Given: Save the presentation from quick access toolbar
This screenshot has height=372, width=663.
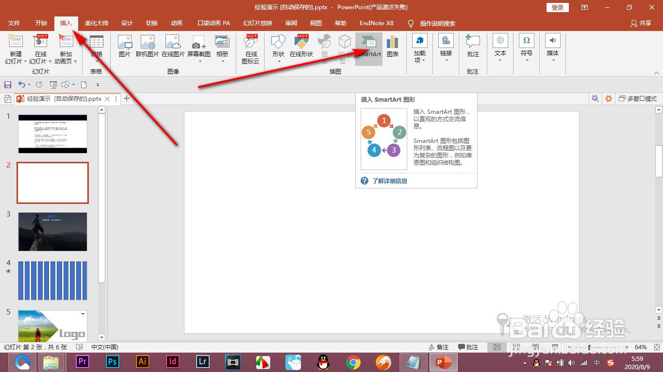Looking at the screenshot, I should pyautogui.click(x=8, y=85).
